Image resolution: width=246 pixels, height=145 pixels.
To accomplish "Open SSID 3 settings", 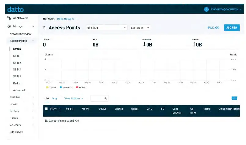I will [x=17, y=69].
